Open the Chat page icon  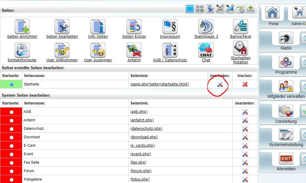pyautogui.click(x=206, y=50)
